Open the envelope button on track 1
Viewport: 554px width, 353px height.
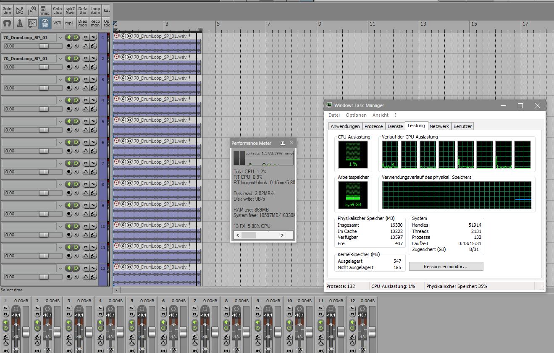[x=85, y=46]
